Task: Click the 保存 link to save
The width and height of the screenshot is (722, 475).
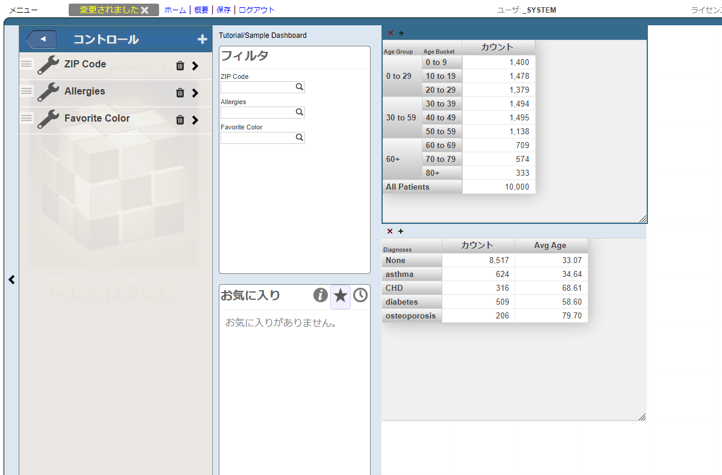Action: [223, 10]
